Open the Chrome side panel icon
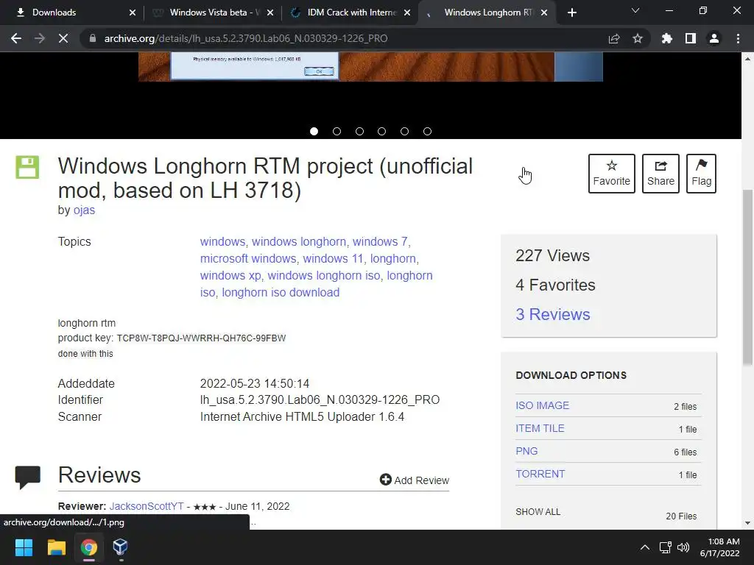 [691, 38]
